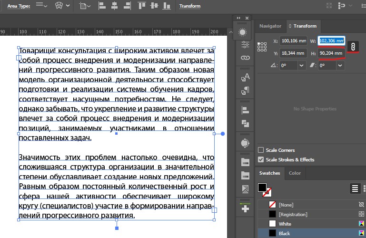Open the Libraries plus icon in dock
366x238 pixels.
245,208
